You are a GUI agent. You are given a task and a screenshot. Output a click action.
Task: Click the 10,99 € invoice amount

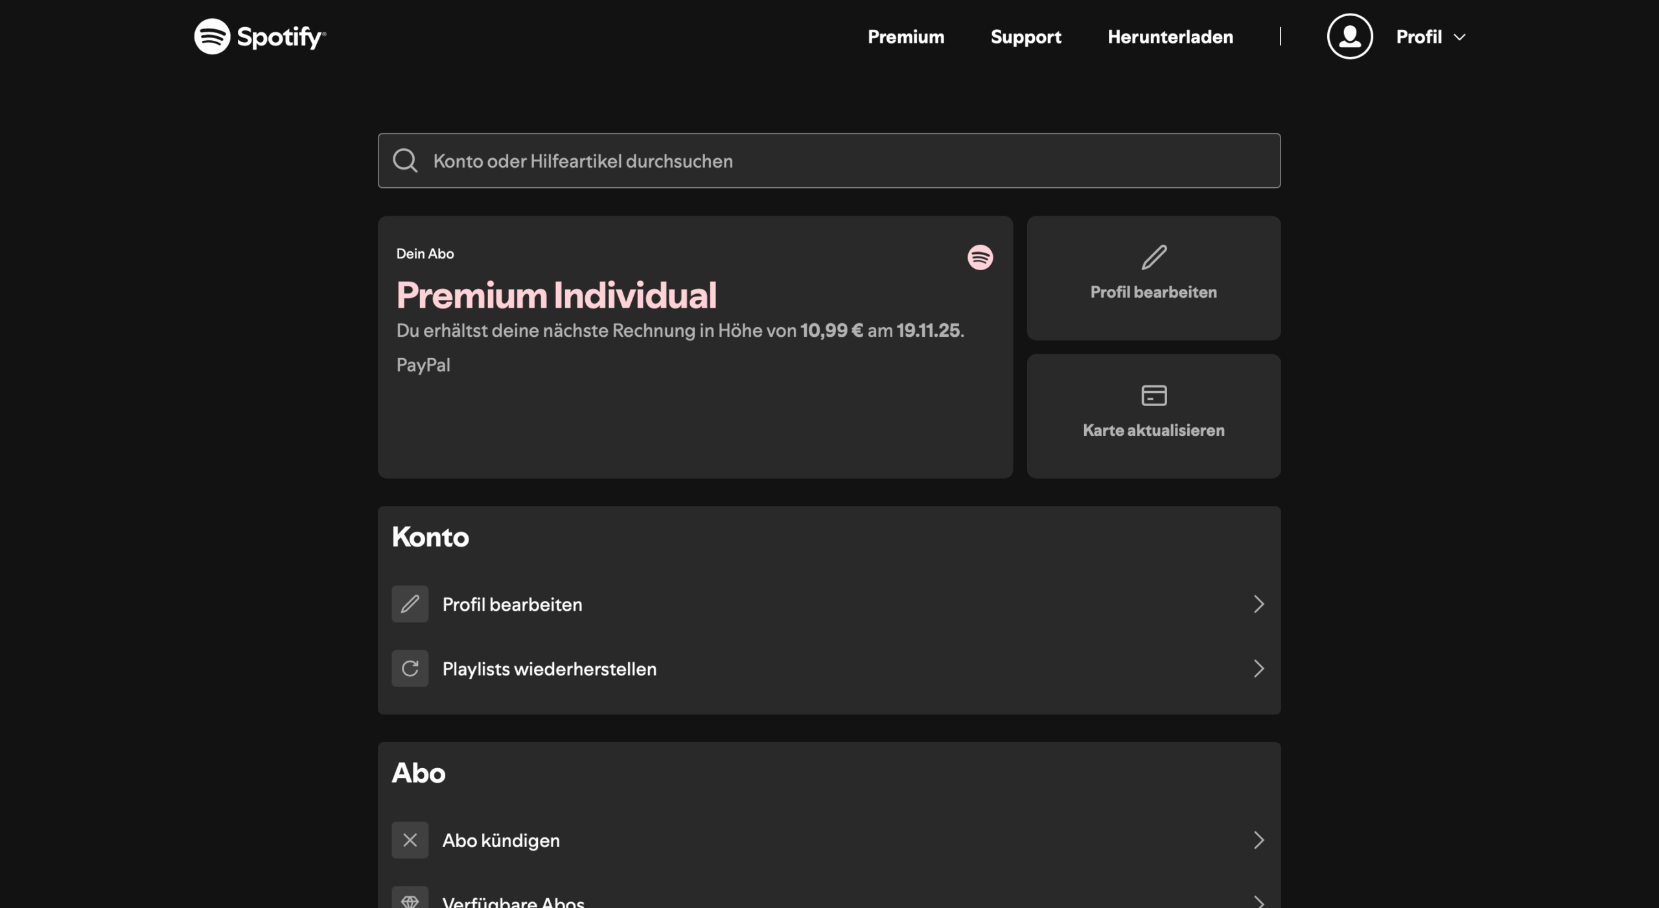pyautogui.click(x=831, y=330)
